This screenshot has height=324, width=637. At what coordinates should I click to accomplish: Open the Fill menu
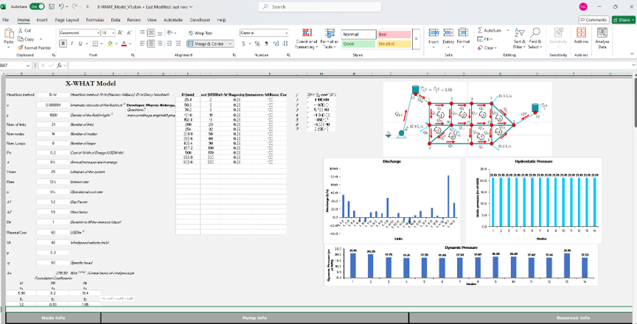(x=485, y=39)
